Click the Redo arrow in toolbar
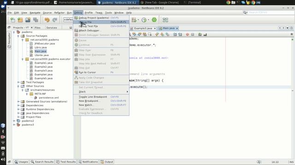The width and height of the screenshot is (295, 165). tap(55, 20)
